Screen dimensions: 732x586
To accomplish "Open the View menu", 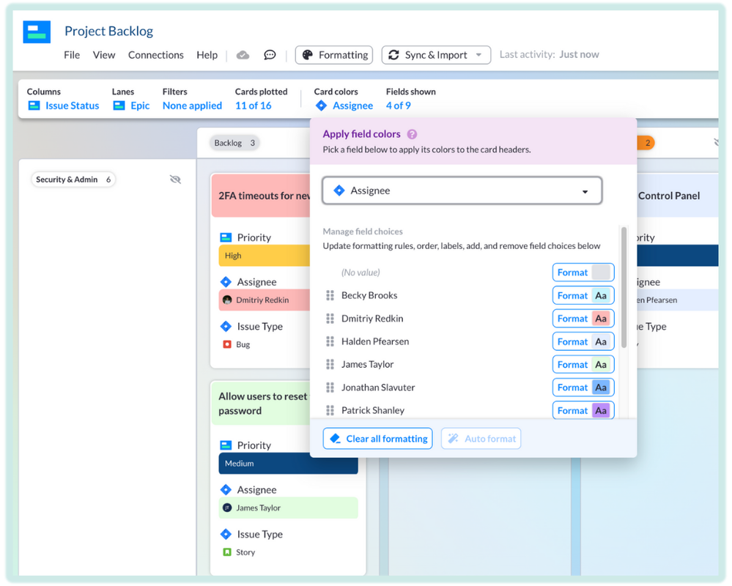I will pos(103,54).
